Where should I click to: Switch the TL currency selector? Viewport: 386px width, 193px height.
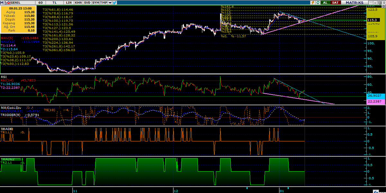coord(54,2)
